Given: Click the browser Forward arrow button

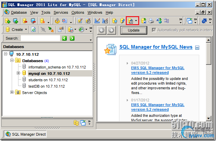Looking at the screenshot, I should pyautogui.click(x=111, y=30).
